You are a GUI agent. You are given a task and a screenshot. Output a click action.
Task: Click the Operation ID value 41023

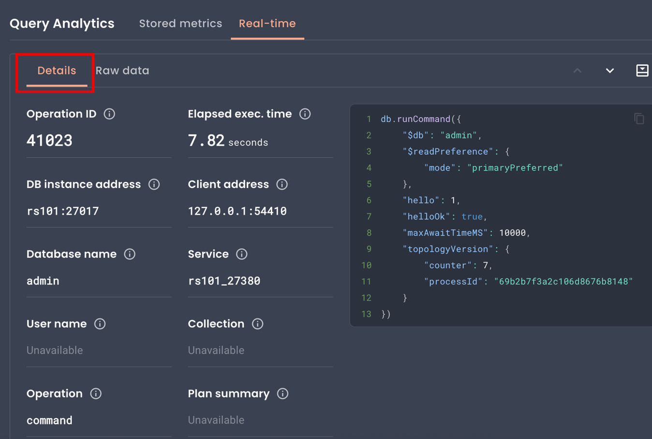click(49, 141)
